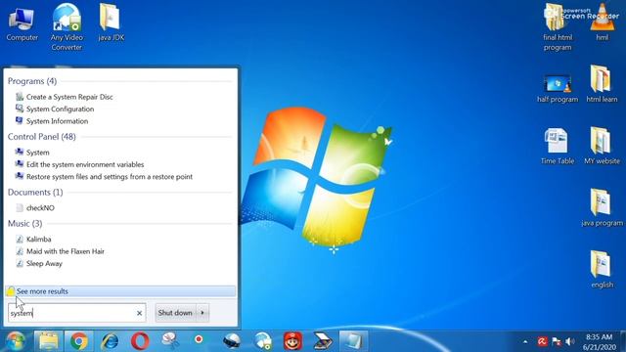Click the Programs (4) group header
This screenshot has height=352, width=626.
[32, 81]
